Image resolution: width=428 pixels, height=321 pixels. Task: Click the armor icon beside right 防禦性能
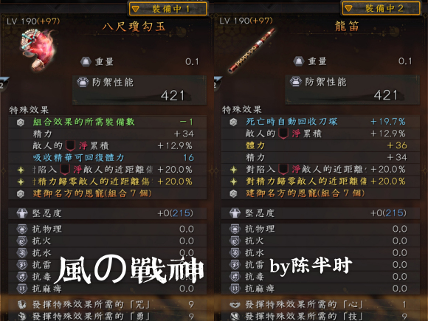tap(296, 81)
